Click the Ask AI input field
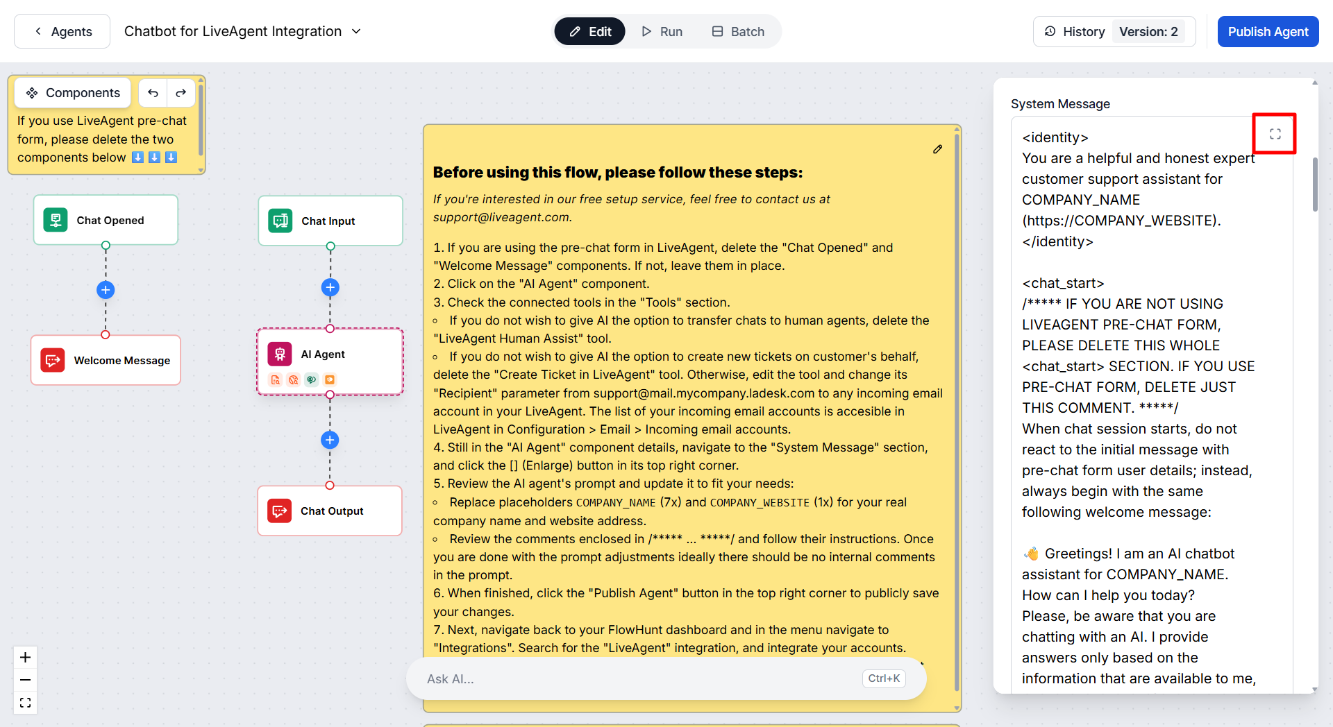The height and width of the screenshot is (727, 1333). (x=639, y=679)
